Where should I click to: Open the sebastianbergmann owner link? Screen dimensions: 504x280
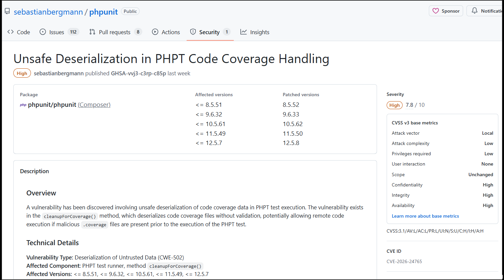[48, 12]
